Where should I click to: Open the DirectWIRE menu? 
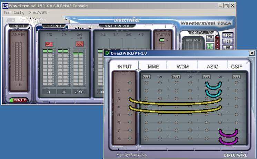click(x=38, y=12)
